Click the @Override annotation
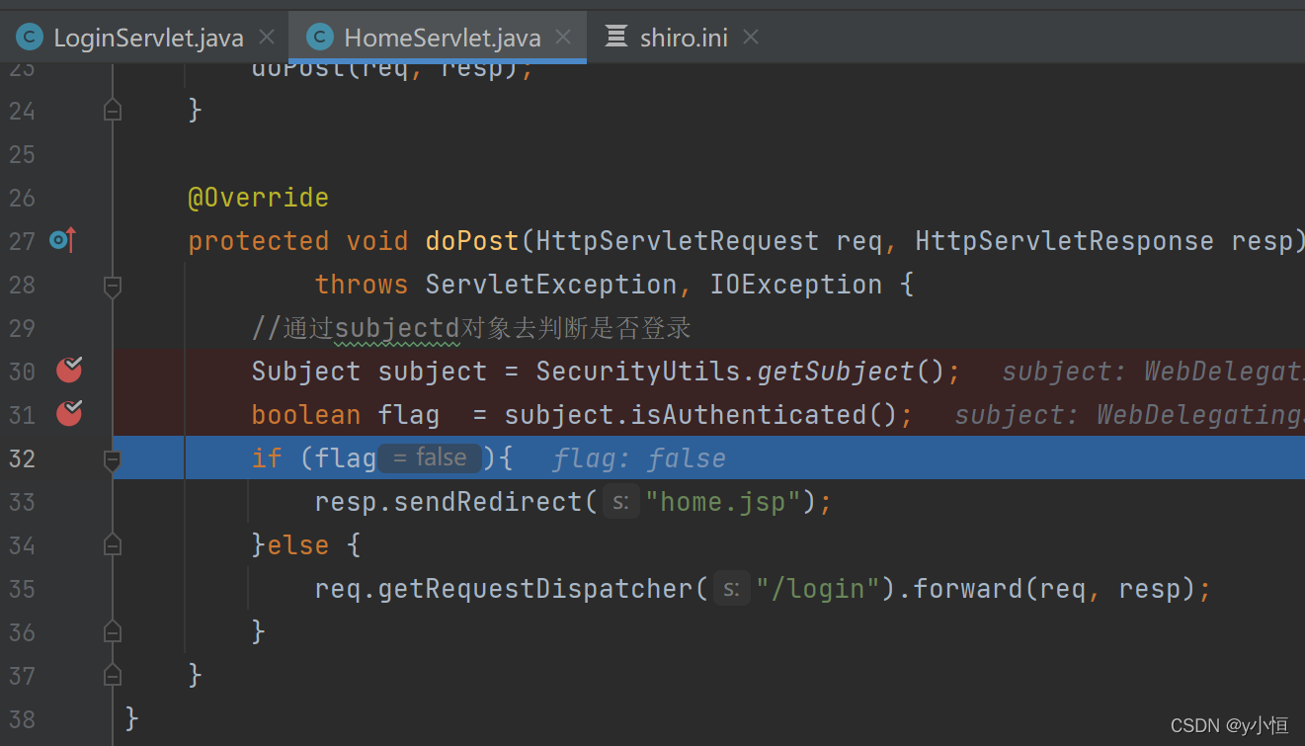The image size is (1305, 746). pyautogui.click(x=259, y=198)
